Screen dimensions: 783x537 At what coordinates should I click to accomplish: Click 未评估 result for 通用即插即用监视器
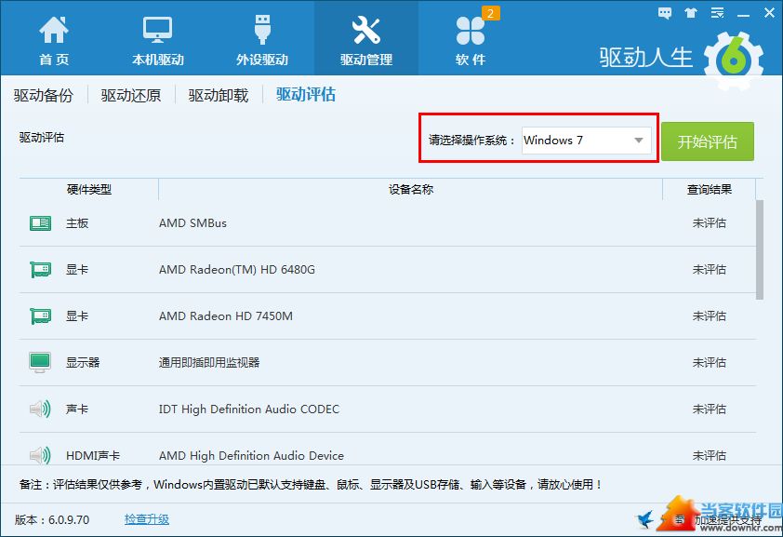(x=710, y=363)
